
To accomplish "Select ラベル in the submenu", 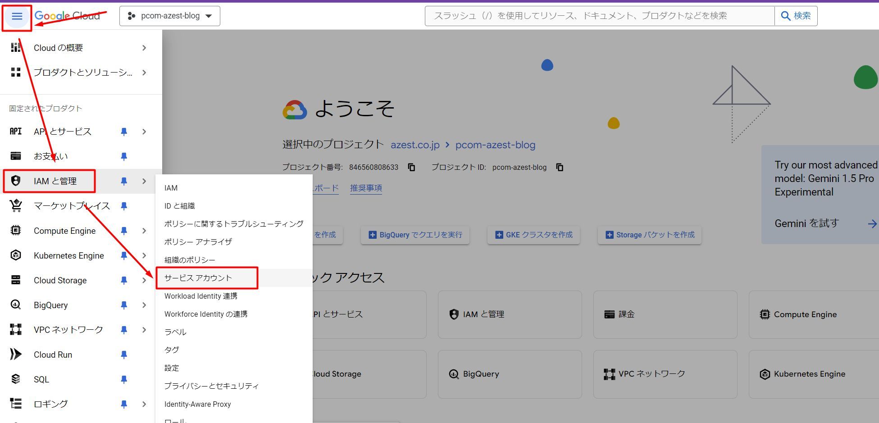I will (234, 332).
